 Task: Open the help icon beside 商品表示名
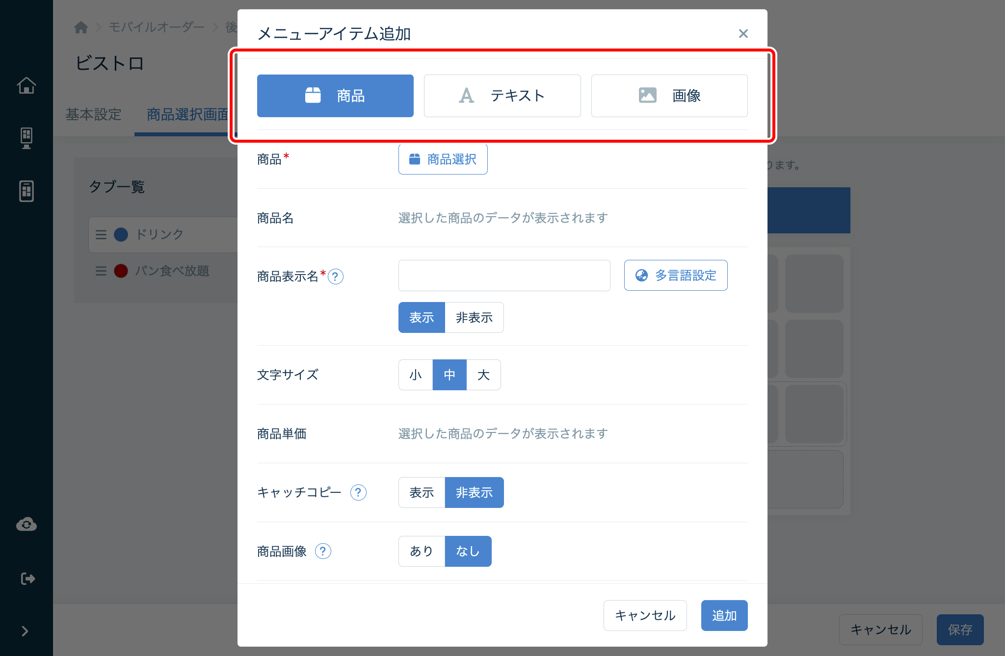[336, 277]
